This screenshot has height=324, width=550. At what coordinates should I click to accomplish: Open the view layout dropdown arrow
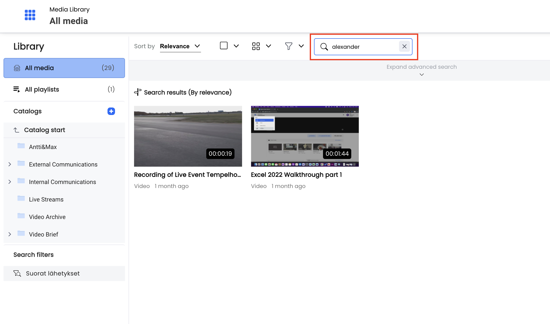(268, 46)
